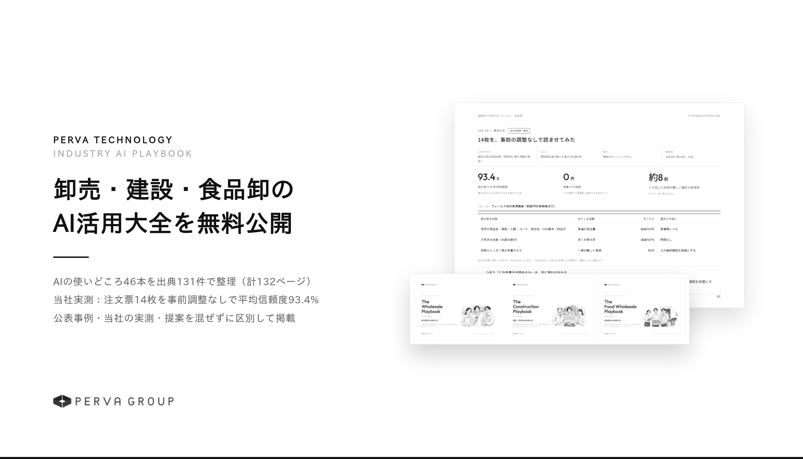Click the PERVA TECHNOLOGY heading text
Screen dimensions: 803x459
113,140
